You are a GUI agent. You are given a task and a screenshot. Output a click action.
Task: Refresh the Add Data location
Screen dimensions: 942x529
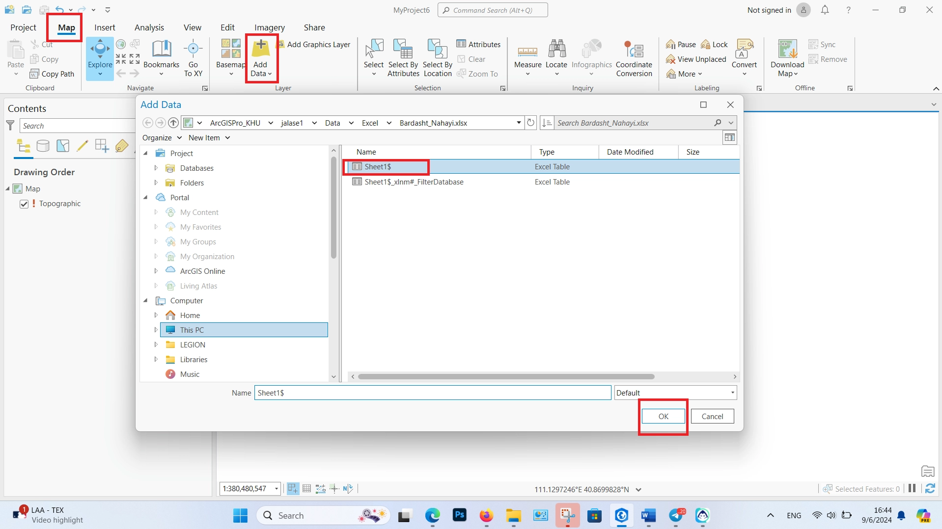[x=530, y=123]
